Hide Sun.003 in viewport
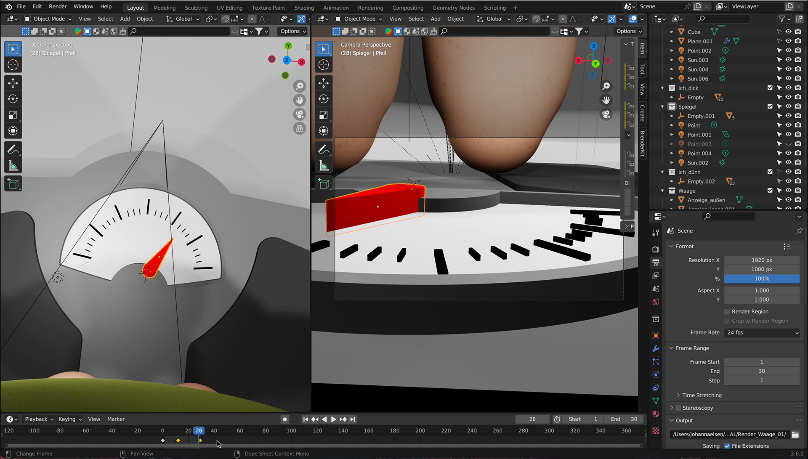Viewport: 808px width, 459px height. pos(789,60)
